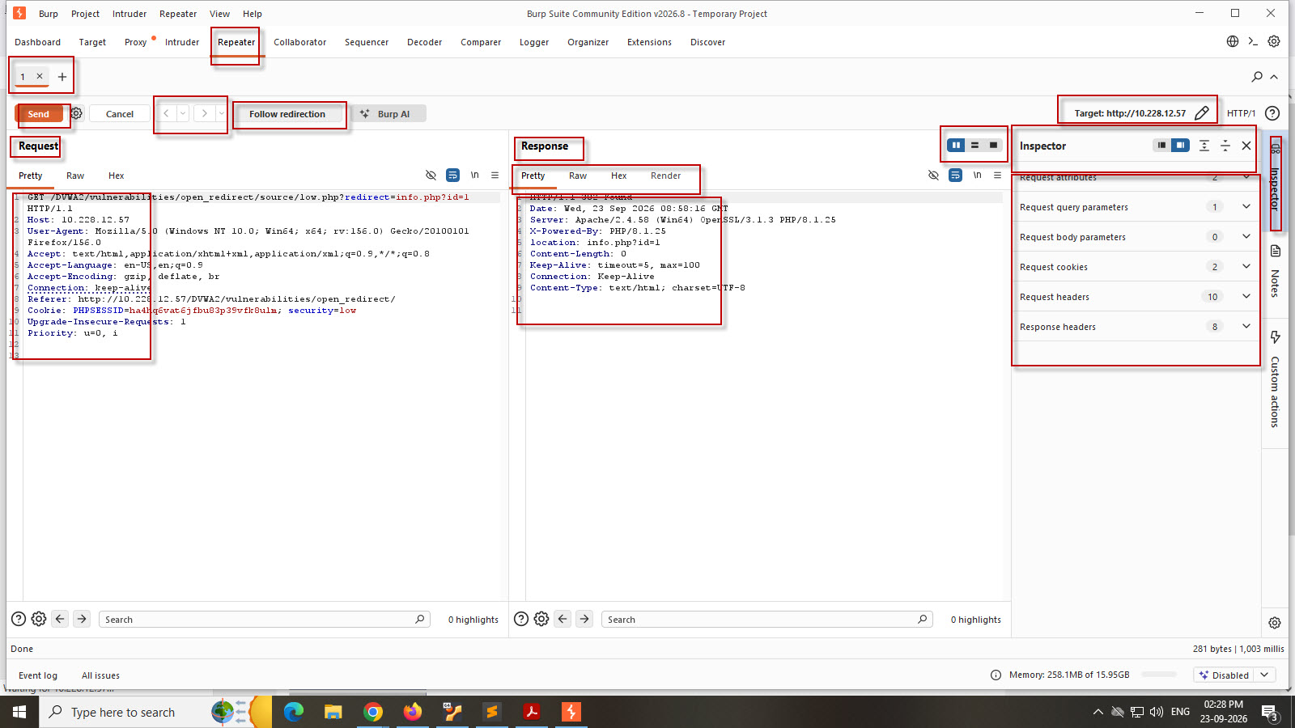Toggle response show newlines \n
The image size is (1295, 728).
click(x=978, y=175)
